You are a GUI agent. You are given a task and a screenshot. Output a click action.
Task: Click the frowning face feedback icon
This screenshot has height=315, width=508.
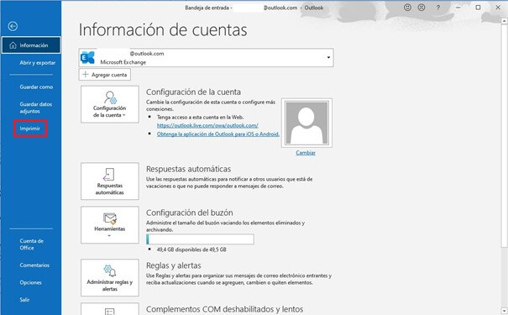422,8
